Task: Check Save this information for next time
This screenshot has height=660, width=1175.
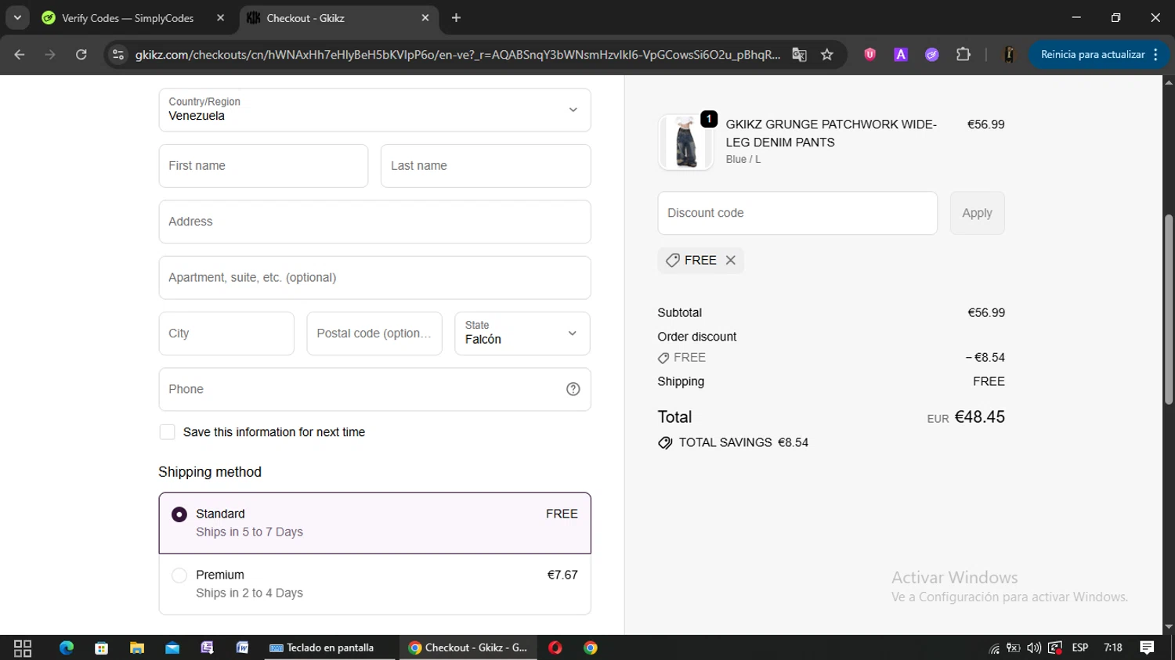Action: coord(167,432)
